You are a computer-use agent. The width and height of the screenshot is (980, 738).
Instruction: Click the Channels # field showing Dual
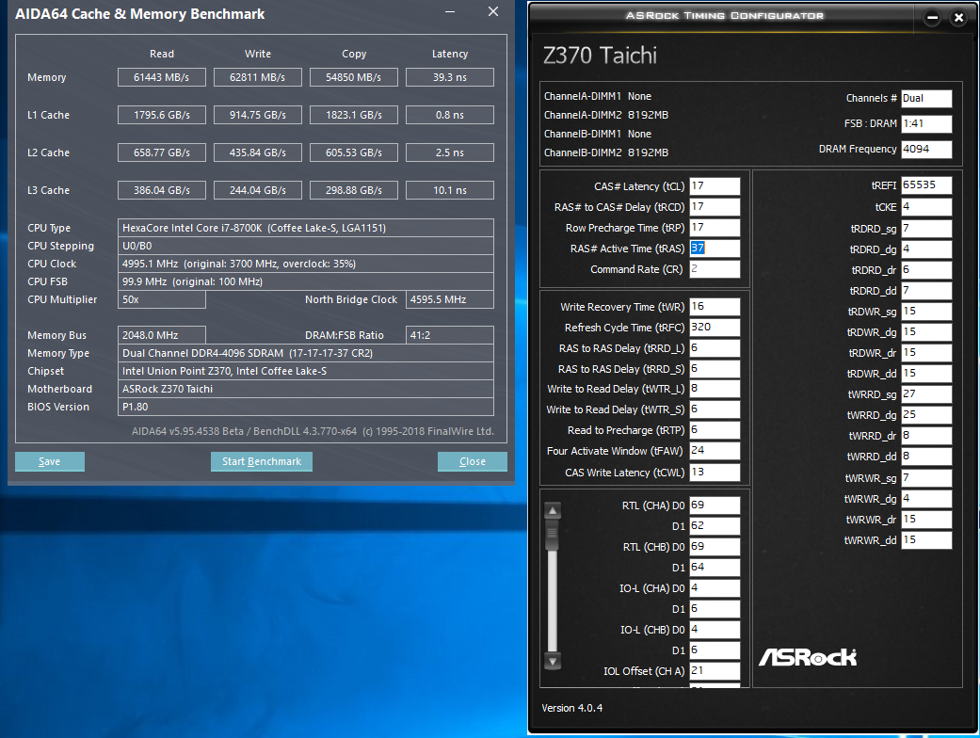coord(926,98)
